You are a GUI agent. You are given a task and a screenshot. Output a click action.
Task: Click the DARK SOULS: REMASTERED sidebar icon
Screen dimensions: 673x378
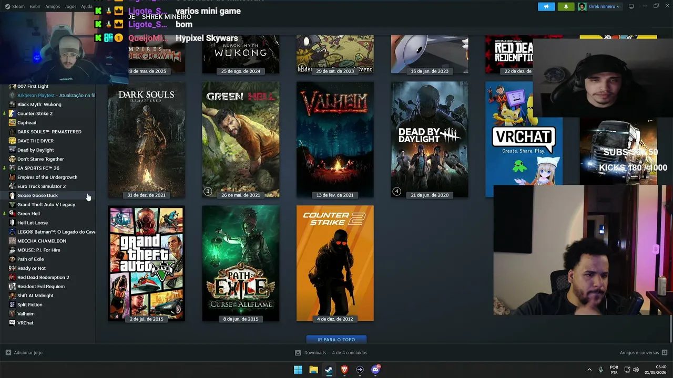[12, 132]
